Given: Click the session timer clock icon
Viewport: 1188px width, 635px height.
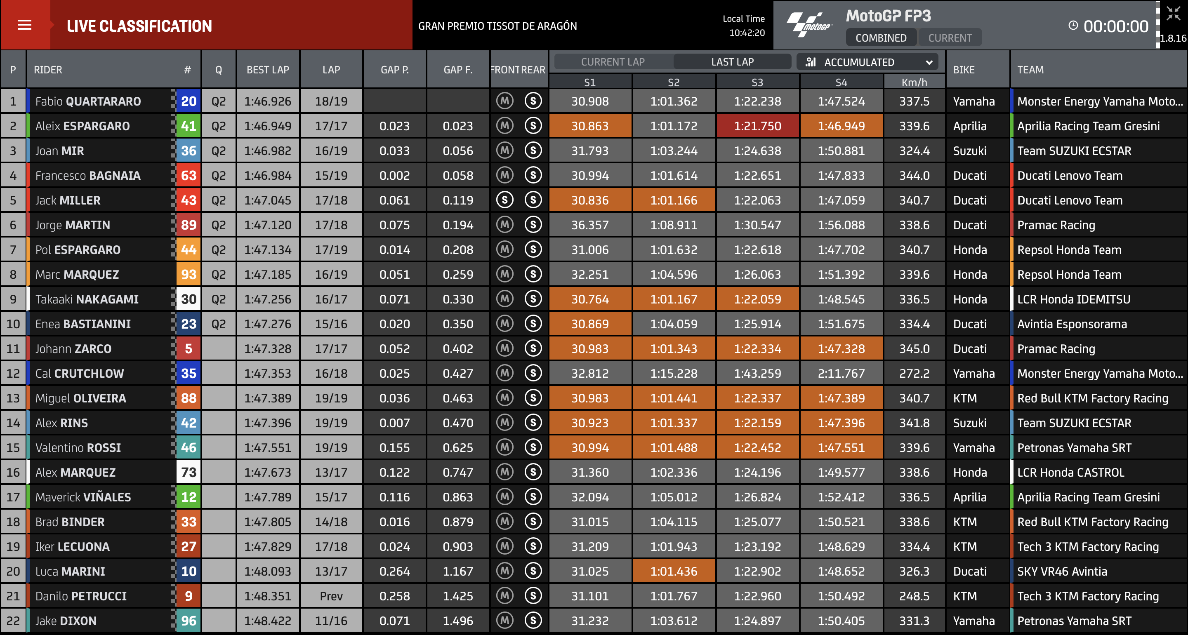Looking at the screenshot, I should point(1073,26).
